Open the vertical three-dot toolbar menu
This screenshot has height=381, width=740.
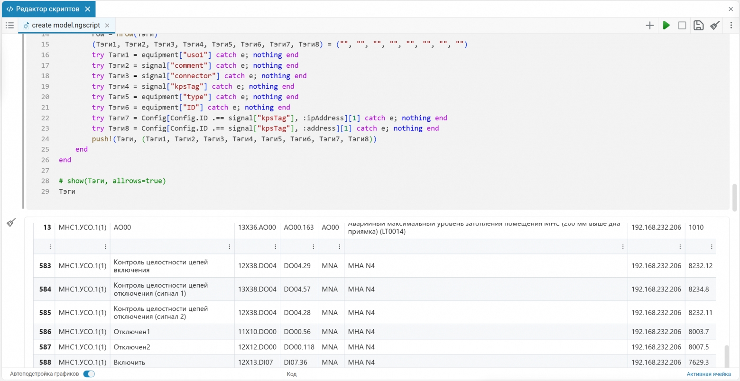731,26
